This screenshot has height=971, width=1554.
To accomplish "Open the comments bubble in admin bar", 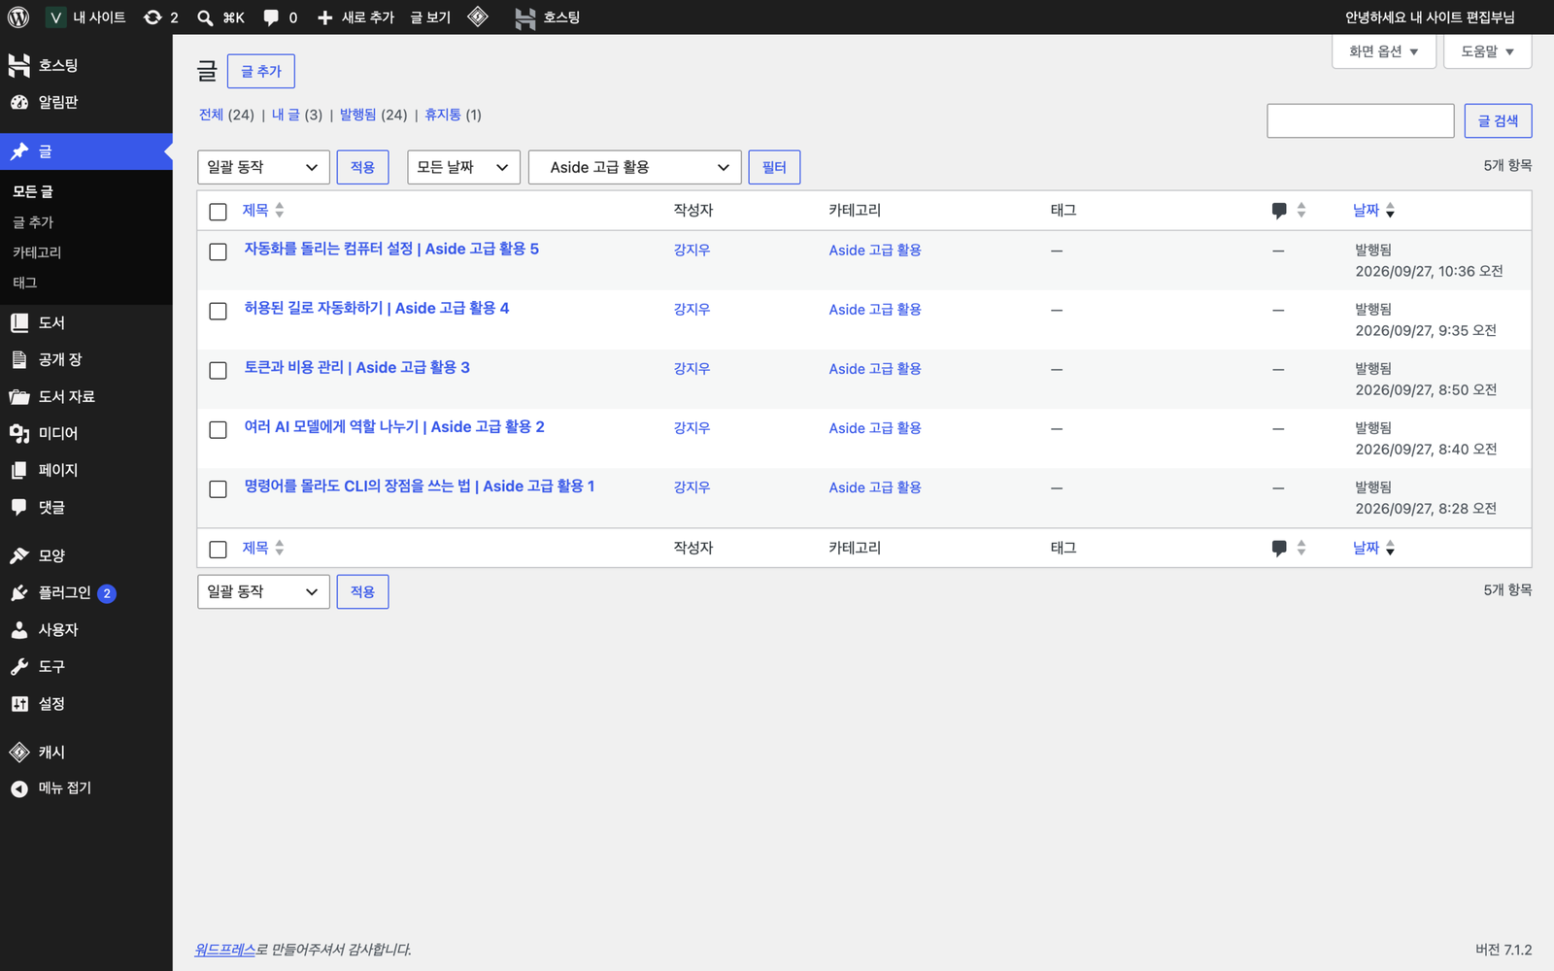I will click(280, 17).
